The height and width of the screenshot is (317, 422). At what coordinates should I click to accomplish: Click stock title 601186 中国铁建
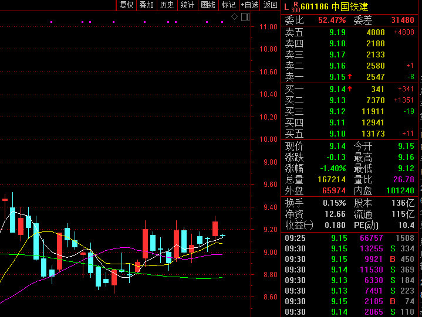335,6
